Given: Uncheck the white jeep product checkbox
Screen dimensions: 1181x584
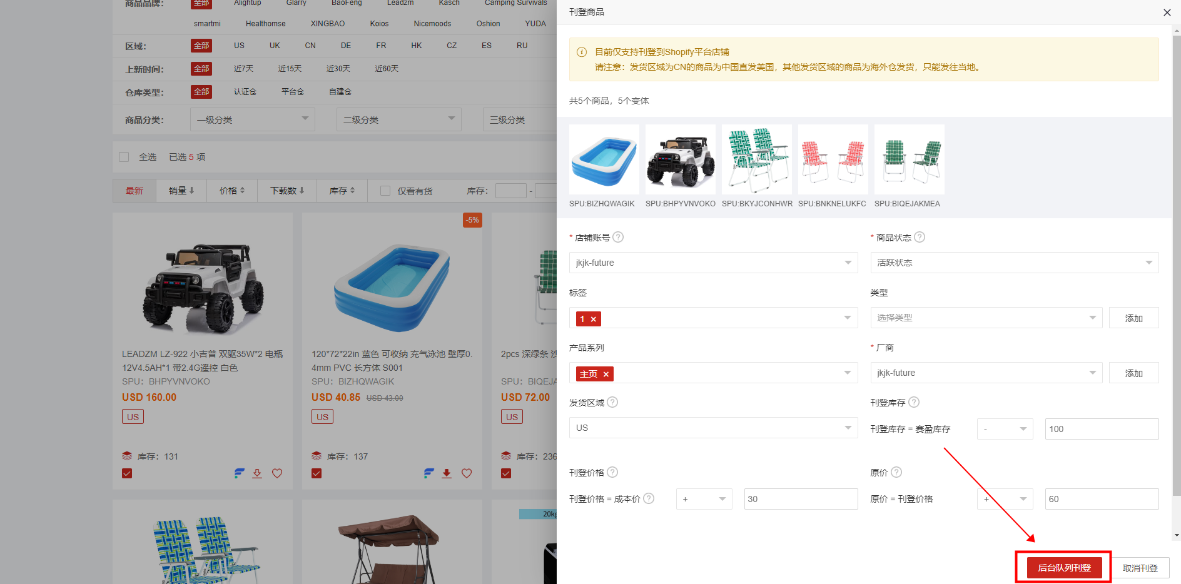Looking at the screenshot, I should (127, 473).
